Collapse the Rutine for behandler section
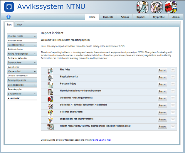 (35, 54)
